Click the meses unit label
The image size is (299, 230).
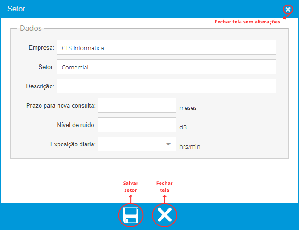pyautogui.click(x=188, y=108)
